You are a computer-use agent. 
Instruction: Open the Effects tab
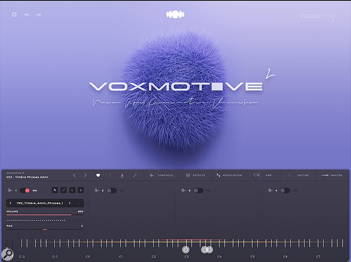coord(195,175)
